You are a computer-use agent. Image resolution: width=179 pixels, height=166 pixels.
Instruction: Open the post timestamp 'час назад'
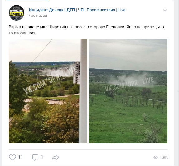38,16
